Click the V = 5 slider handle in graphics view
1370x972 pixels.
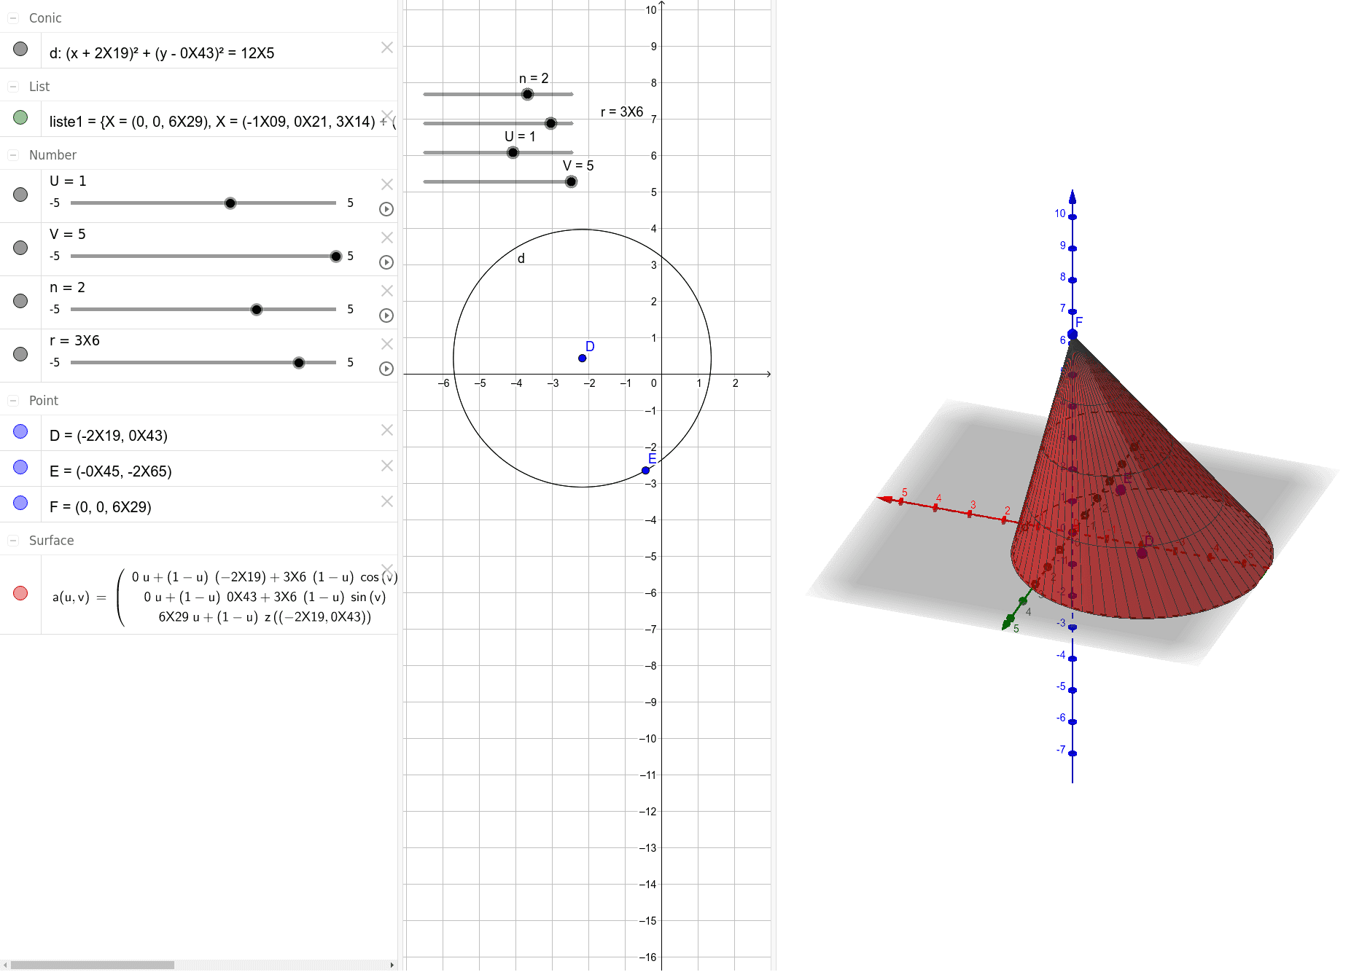click(x=571, y=181)
